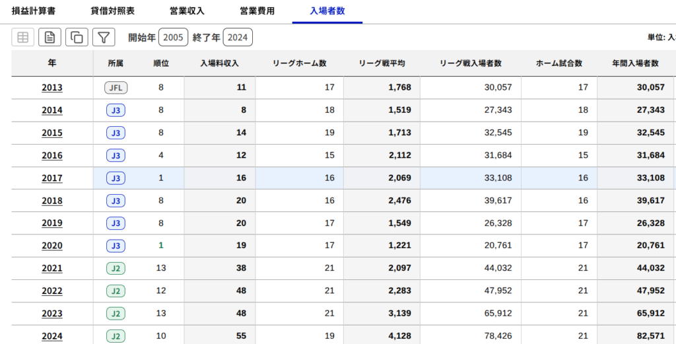Open the 2024 year link
The width and height of the screenshot is (676, 344).
click(52, 336)
